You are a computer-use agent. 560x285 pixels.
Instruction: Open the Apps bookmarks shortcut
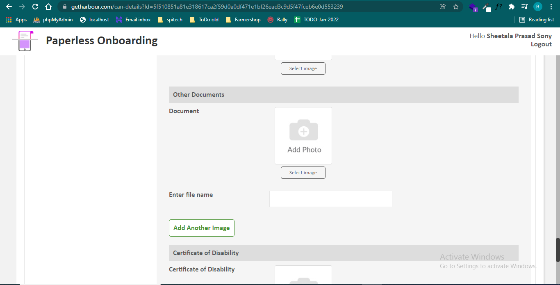(x=16, y=20)
